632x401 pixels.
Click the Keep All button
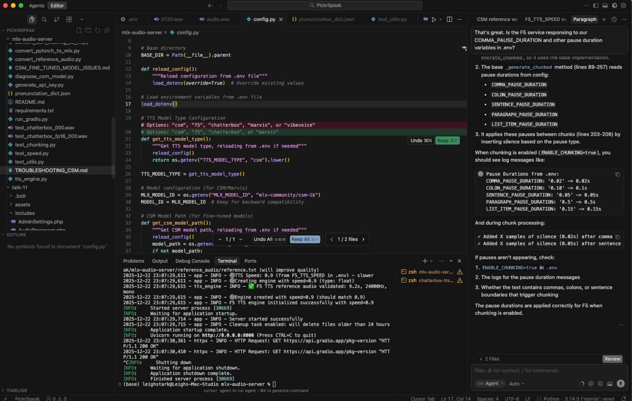click(x=305, y=239)
